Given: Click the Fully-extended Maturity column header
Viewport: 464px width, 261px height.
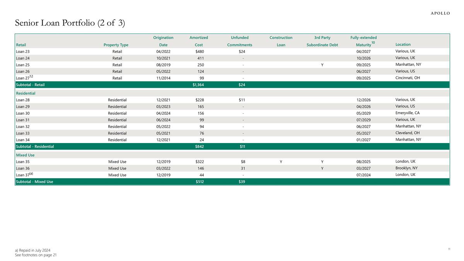Looking at the screenshot, I should (x=363, y=41).
